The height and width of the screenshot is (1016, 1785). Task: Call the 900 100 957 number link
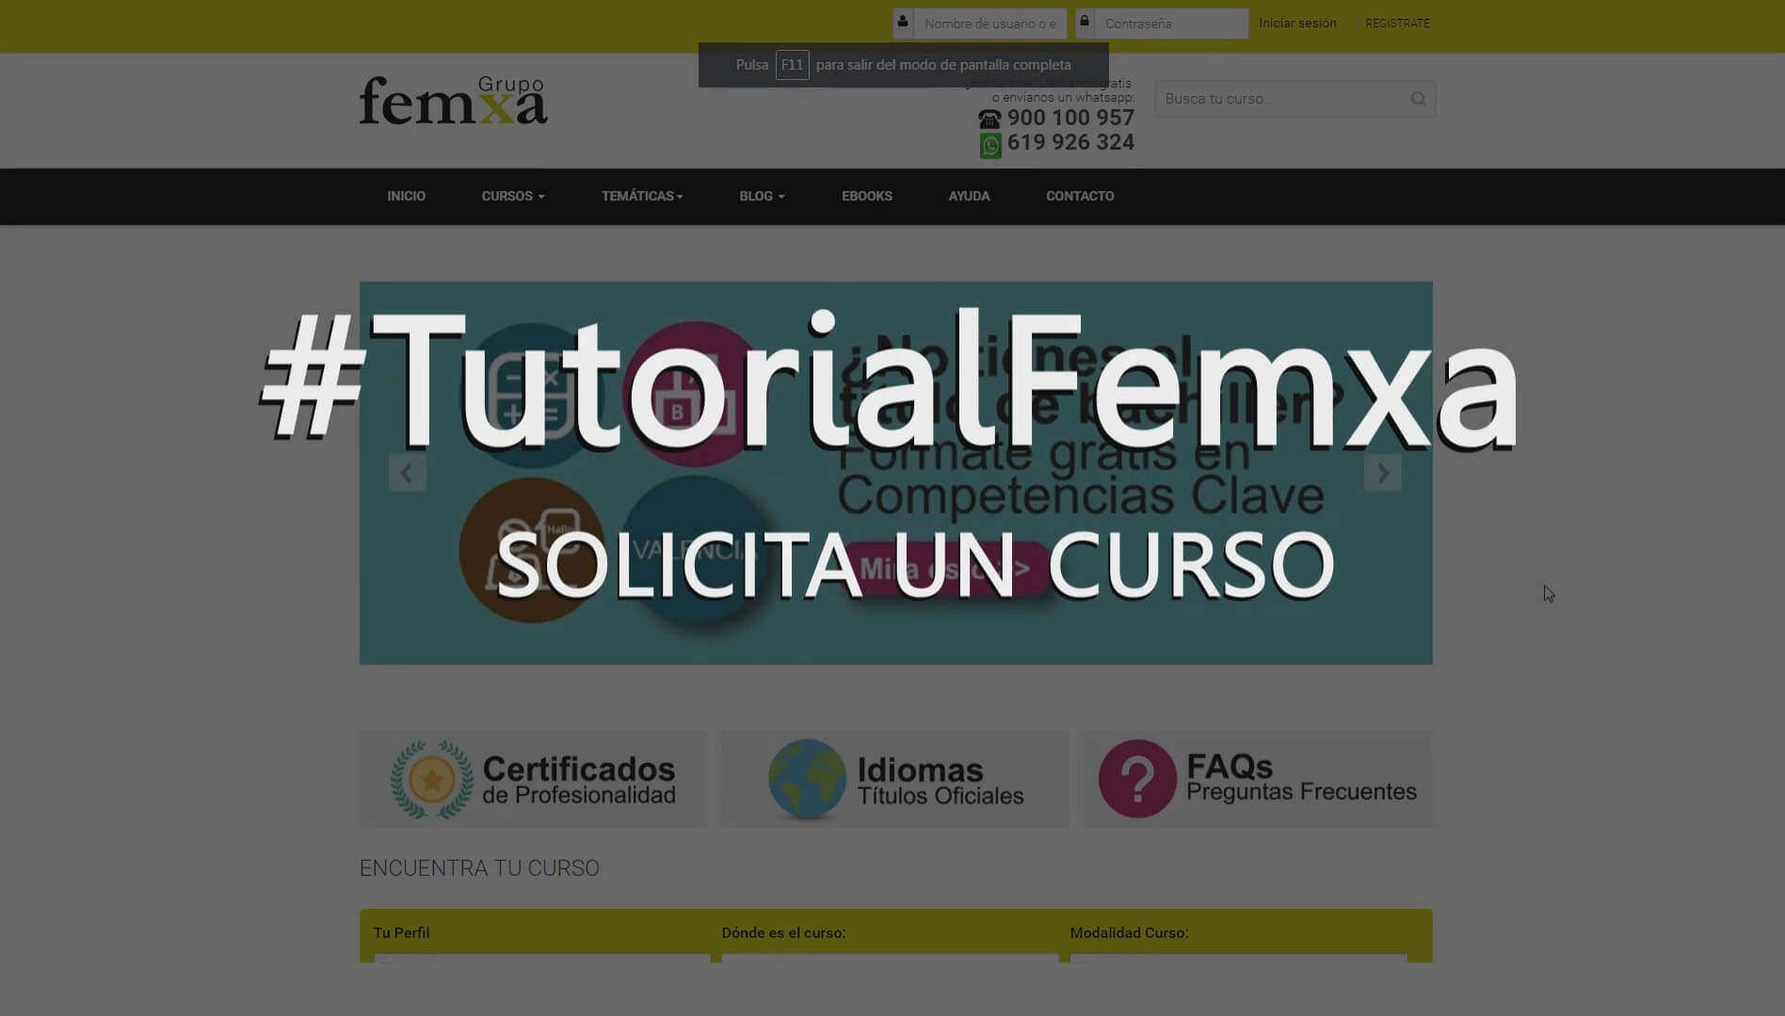tap(1070, 118)
